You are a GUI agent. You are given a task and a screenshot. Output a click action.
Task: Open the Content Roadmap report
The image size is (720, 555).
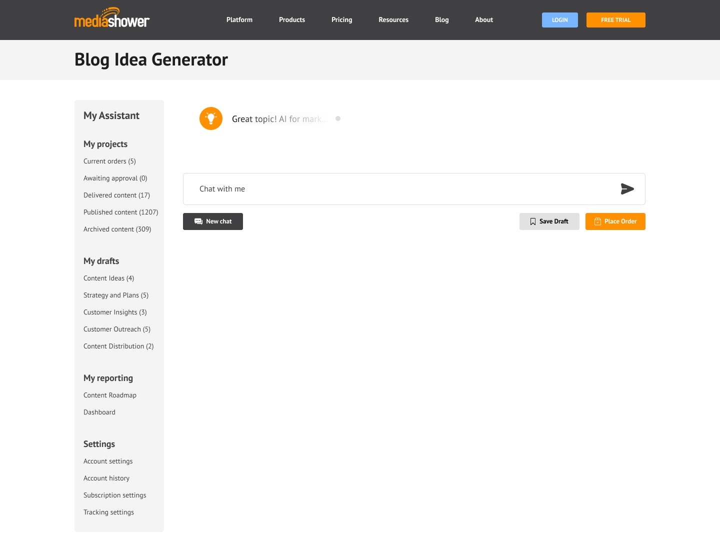pyautogui.click(x=110, y=395)
